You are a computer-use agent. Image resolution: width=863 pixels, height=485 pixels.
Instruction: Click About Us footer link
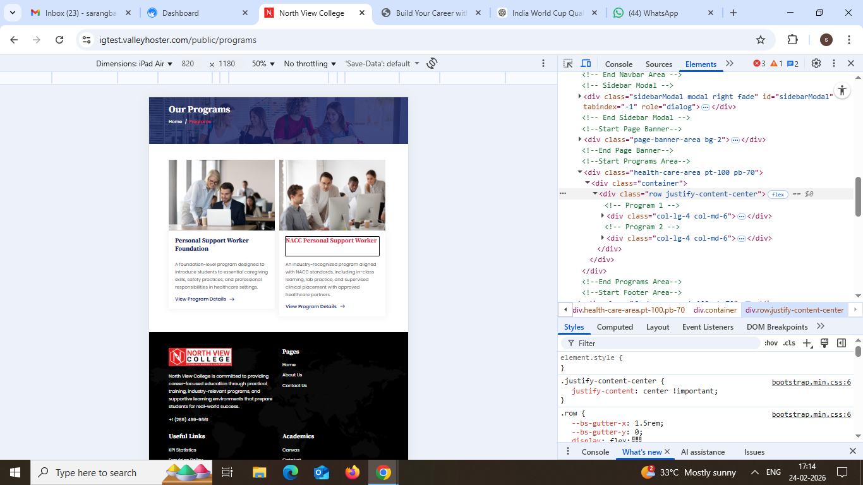pos(292,374)
